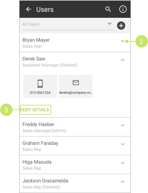Screen dimensions: 148x193
Task: Select the Freddy Hasber user row
Action: coord(75,127)
